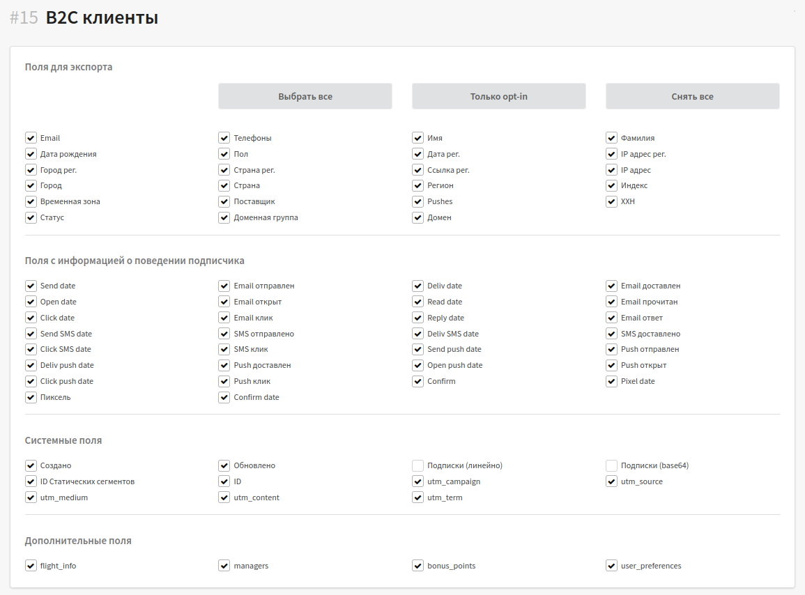Uncheck the 'Deliv date' checkbox

click(417, 286)
